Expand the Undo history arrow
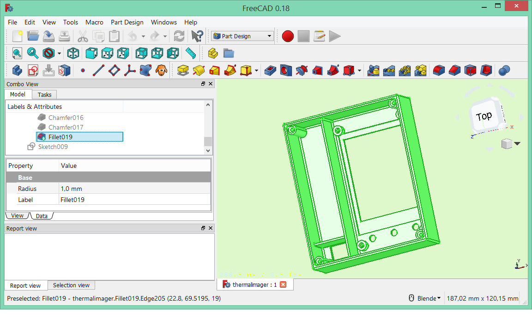 point(143,36)
